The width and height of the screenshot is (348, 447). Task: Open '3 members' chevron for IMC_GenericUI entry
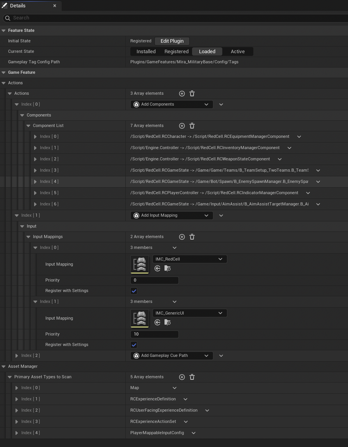[175, 302]
